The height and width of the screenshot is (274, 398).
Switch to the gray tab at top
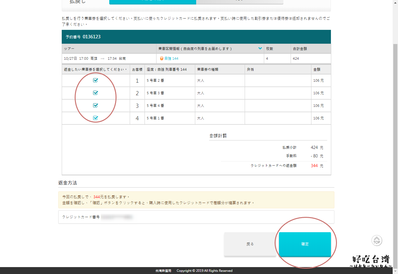coord(239,2)
